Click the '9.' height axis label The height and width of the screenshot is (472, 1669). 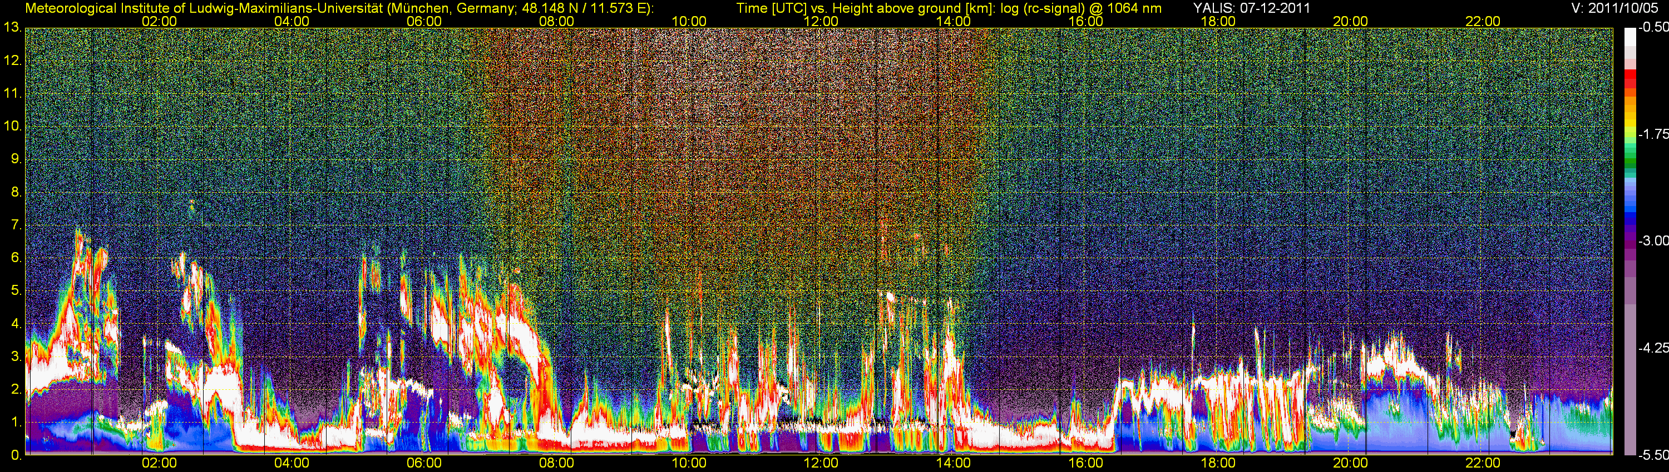17,160
